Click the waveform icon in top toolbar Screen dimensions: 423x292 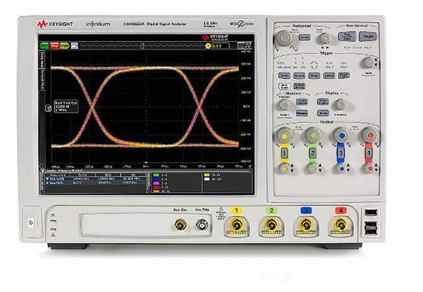click(x=74, y=46)
